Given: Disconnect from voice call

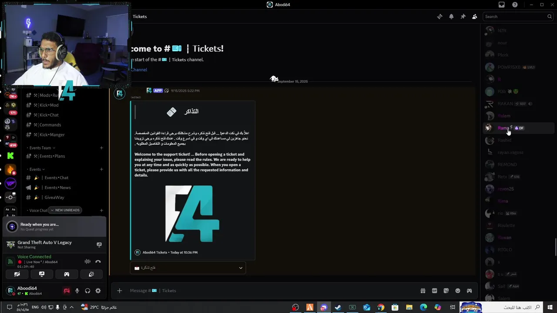Looking at the screenshot, I should [x=98, y=261].
